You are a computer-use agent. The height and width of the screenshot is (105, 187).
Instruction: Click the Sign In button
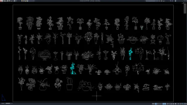point(163,1)
